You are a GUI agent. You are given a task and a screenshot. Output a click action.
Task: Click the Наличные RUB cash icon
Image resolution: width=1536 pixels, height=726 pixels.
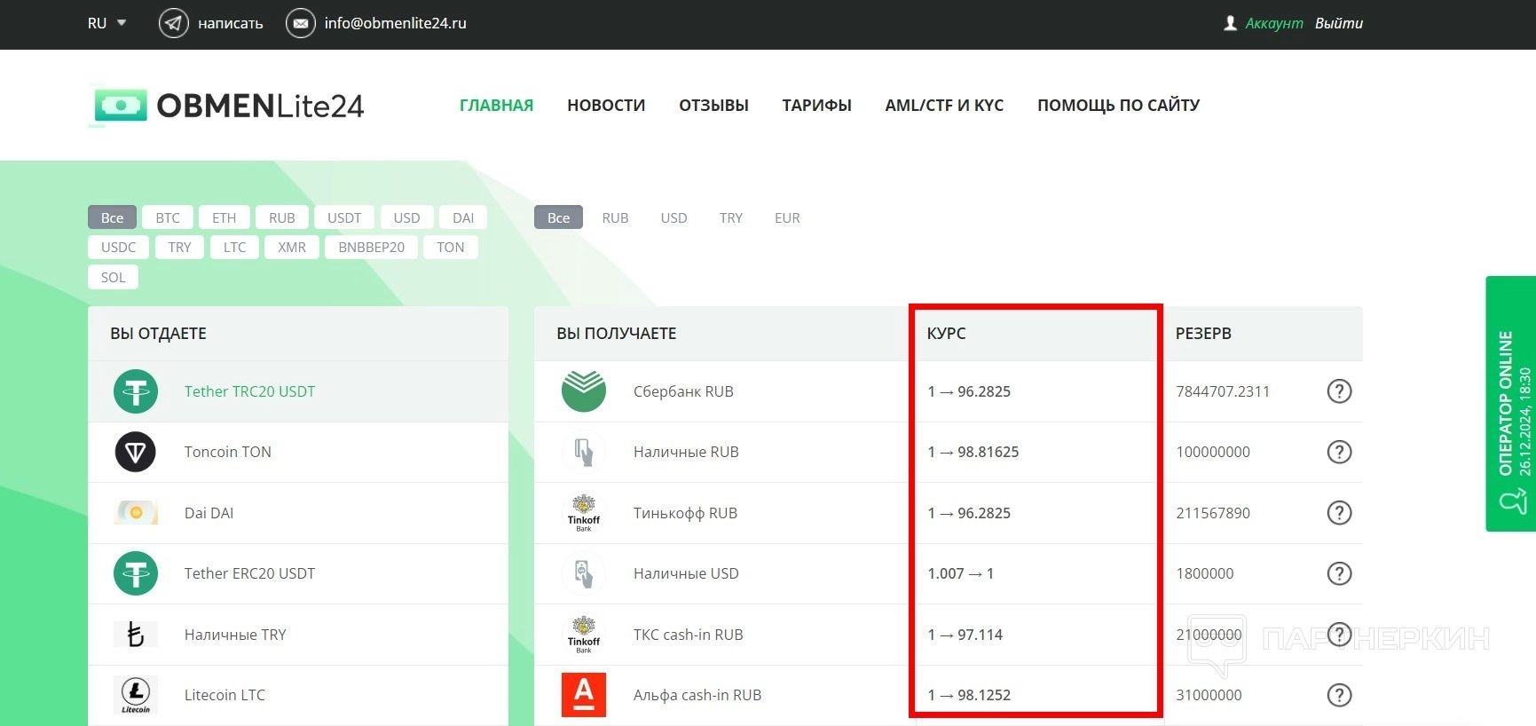pyautogui.click(x=584, y=452)
